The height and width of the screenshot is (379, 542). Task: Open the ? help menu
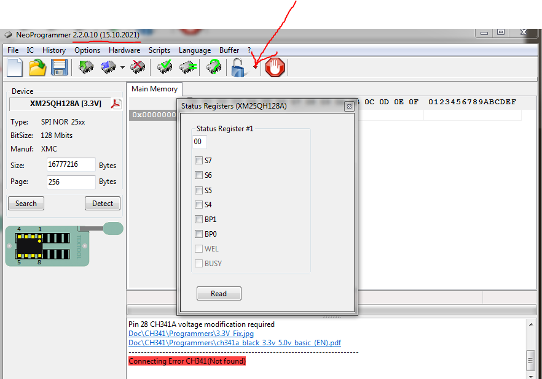tap(249, 50)
